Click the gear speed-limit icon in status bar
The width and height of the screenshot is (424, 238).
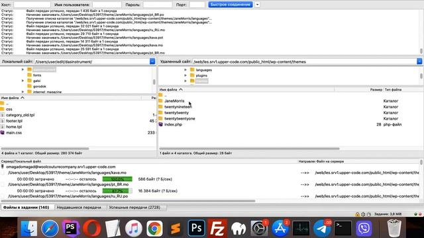[363, 214]
